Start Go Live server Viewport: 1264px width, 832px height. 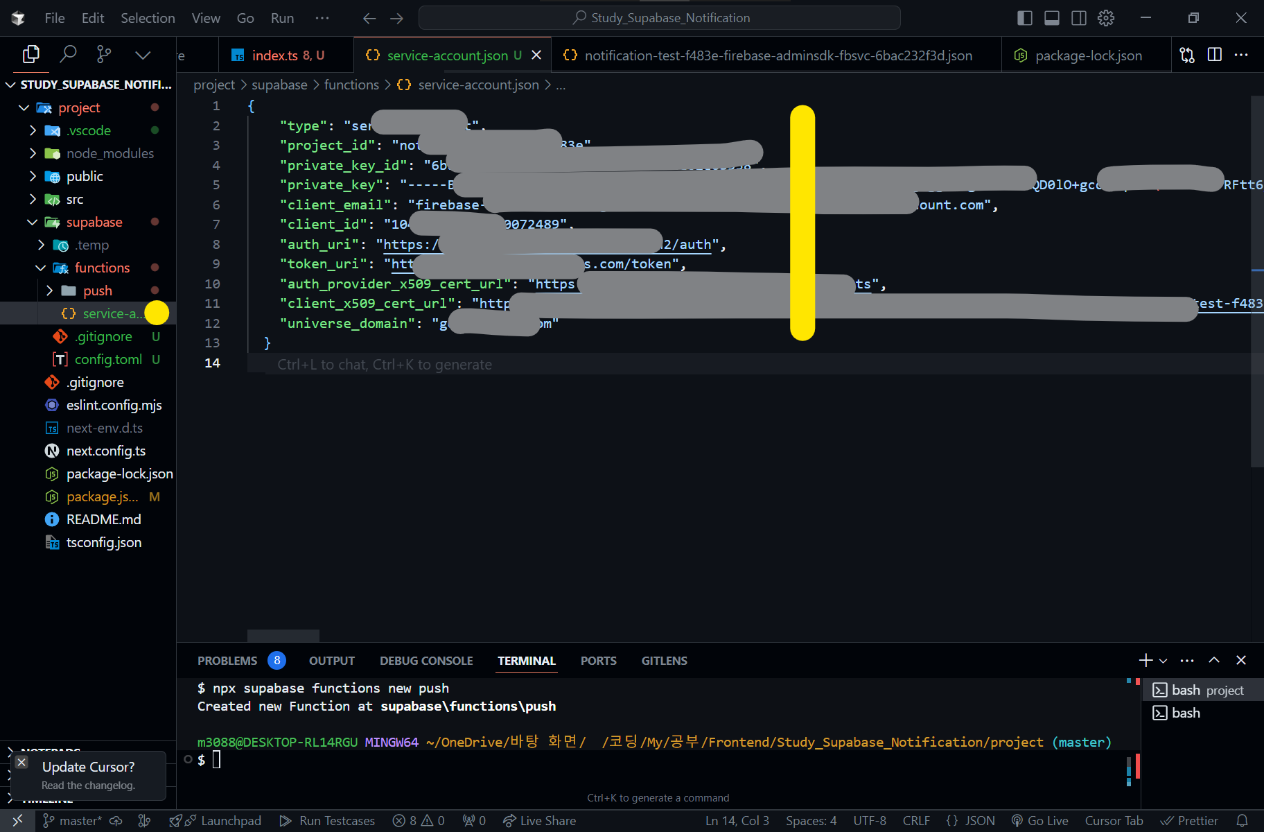[1039, 821]
